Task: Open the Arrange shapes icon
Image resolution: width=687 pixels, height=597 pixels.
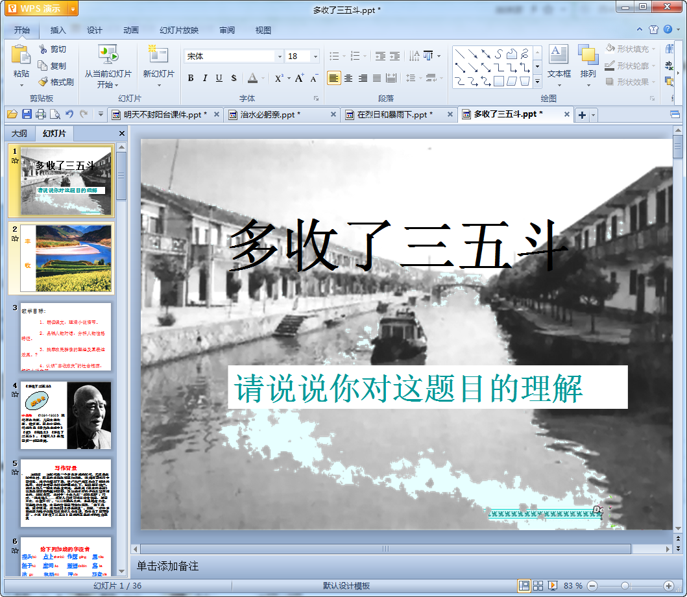Action: [x=588, y=55]
